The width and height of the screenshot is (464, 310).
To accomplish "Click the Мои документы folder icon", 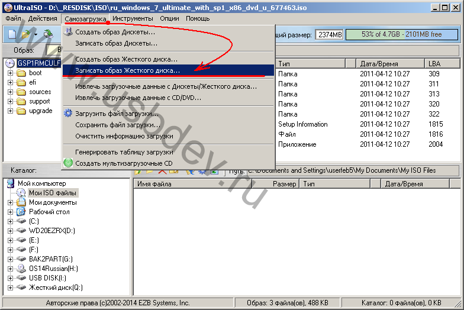I will click(21, 202).
